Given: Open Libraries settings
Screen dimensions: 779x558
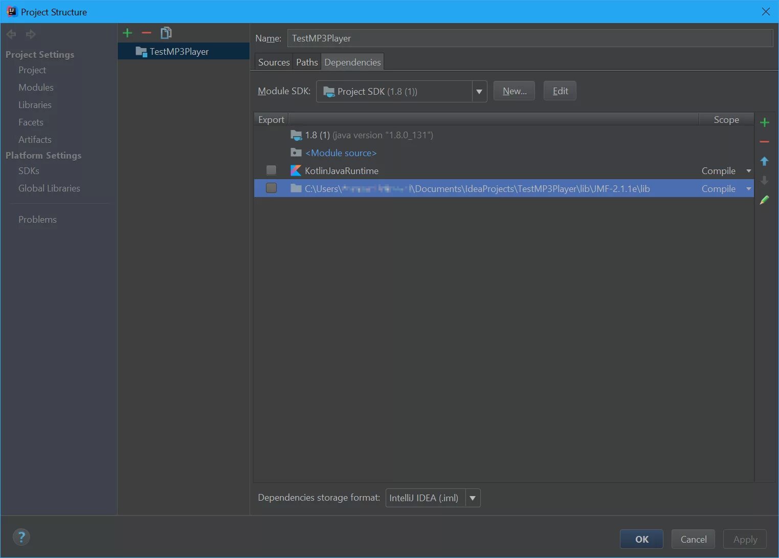Looking at the screenshot, I should (35, 105).
